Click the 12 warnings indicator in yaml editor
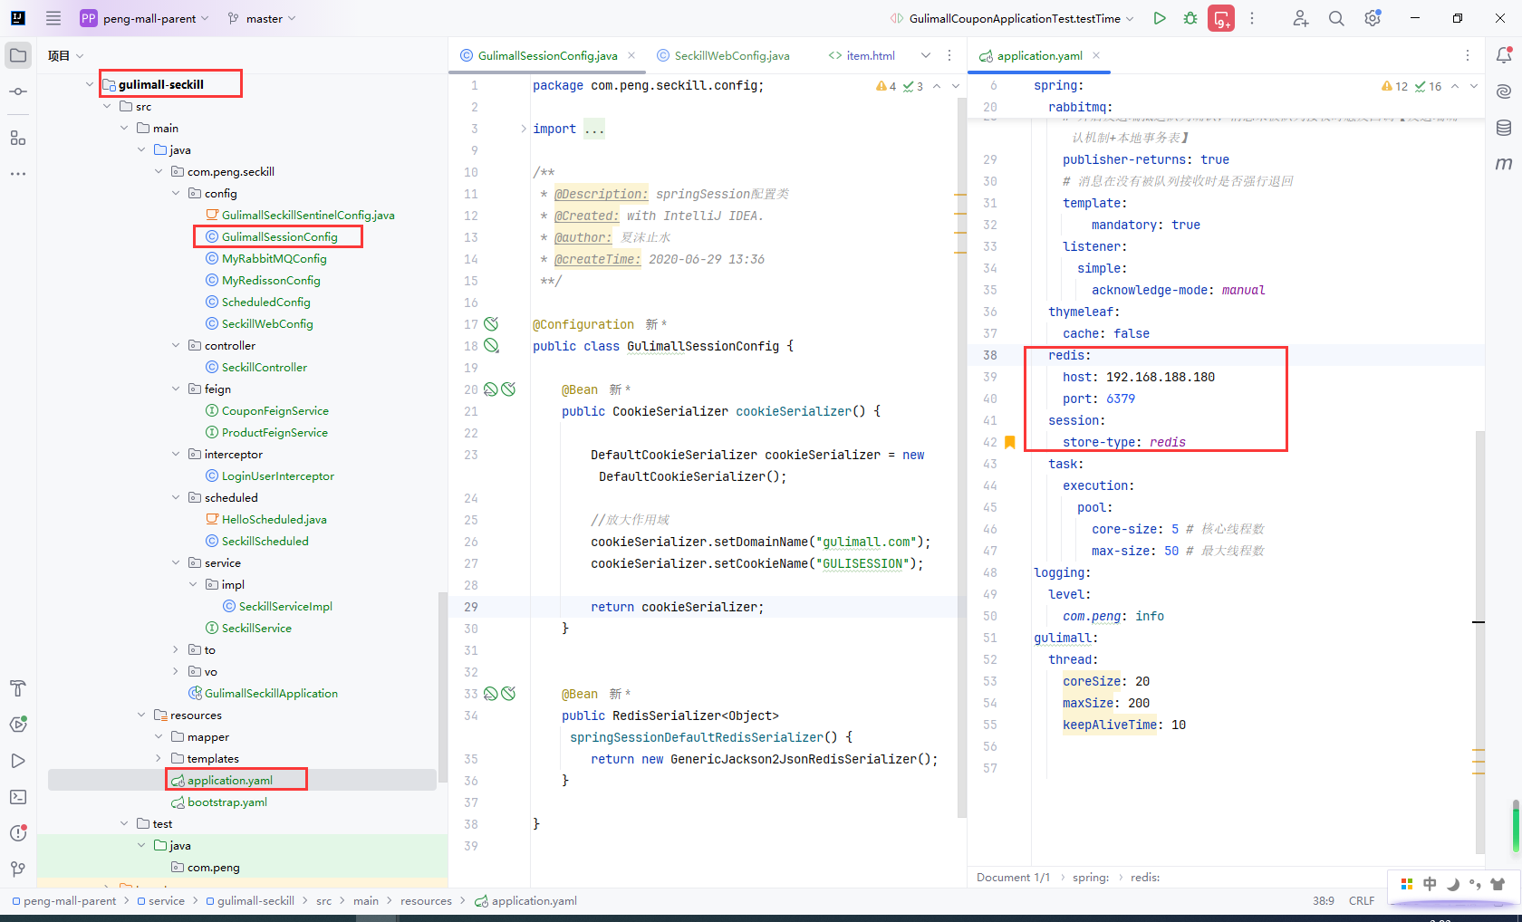Screen dimensions: 1522x922 1395,86
